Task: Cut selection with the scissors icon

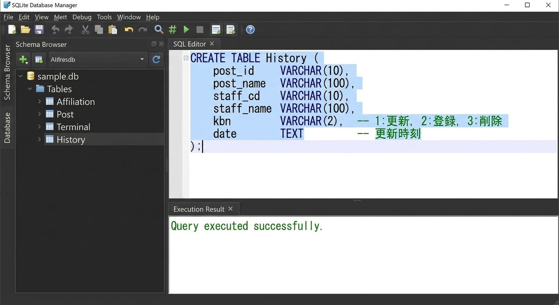Action: [85, 30]
